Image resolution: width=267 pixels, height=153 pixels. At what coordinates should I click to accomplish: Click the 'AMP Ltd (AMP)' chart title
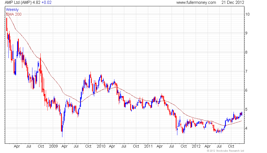coord(18,2)
